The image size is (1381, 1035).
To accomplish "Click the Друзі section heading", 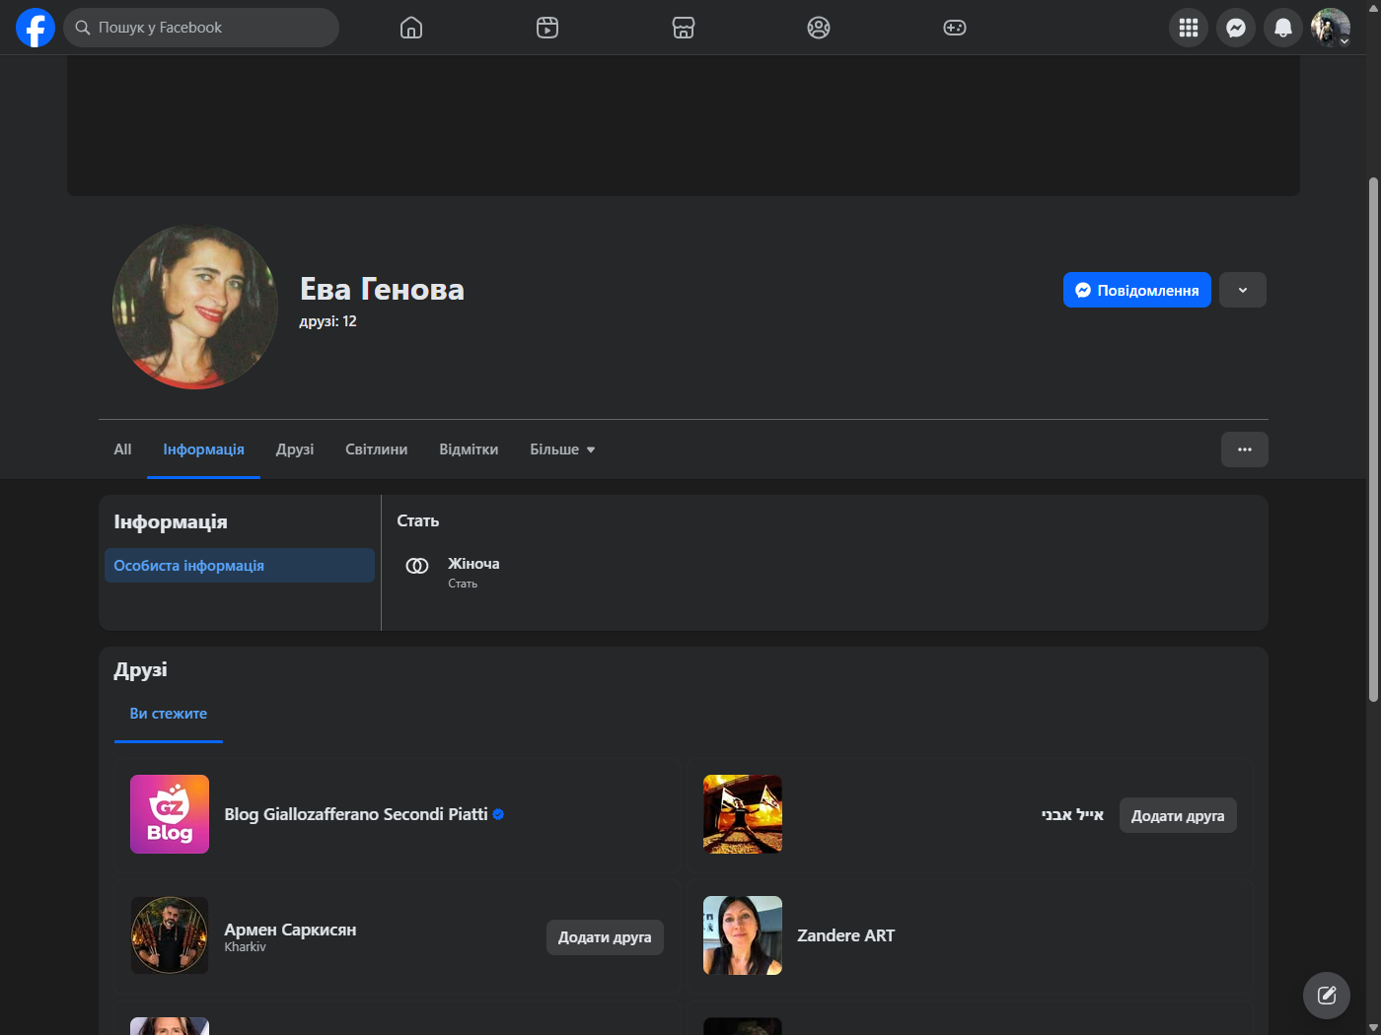I will 140,670.
